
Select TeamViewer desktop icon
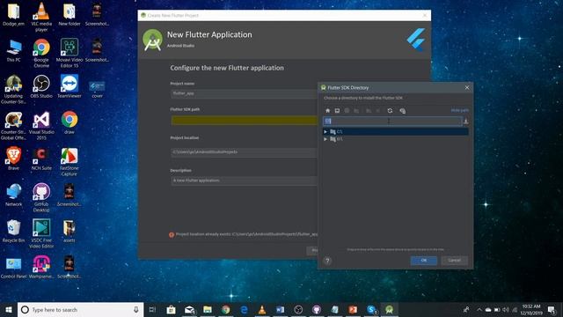click(69, 86)
